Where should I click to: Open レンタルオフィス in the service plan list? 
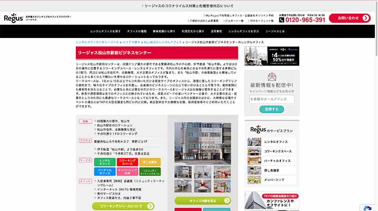pos(276,142)
